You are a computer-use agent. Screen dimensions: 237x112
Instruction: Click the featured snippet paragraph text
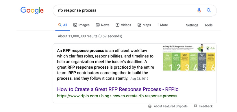(105, 65)
